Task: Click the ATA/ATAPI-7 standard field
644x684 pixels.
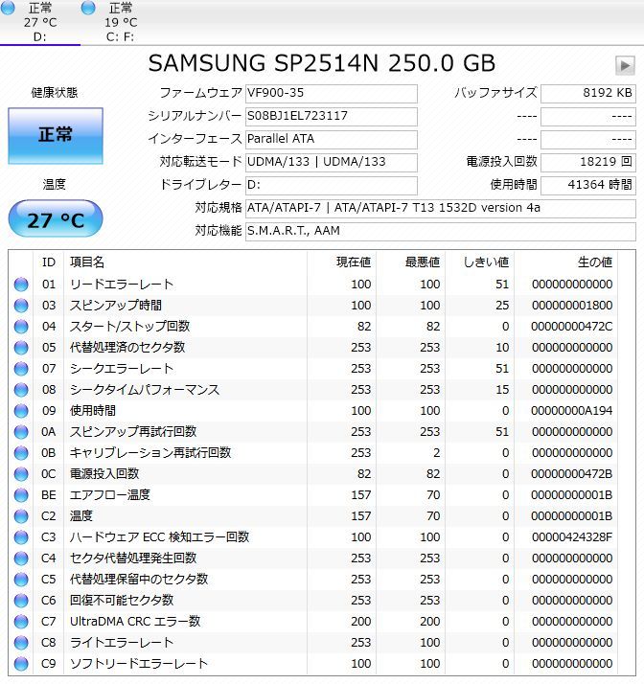Action: coord(440,209)
